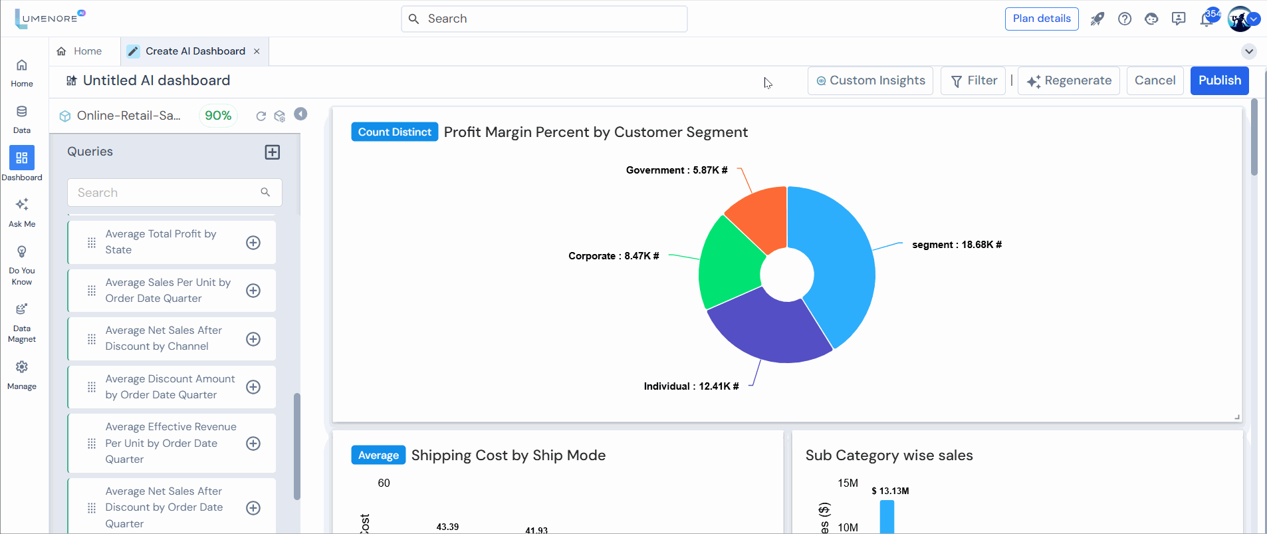Click the Count Distinct badge

click(x=394, y=132)
